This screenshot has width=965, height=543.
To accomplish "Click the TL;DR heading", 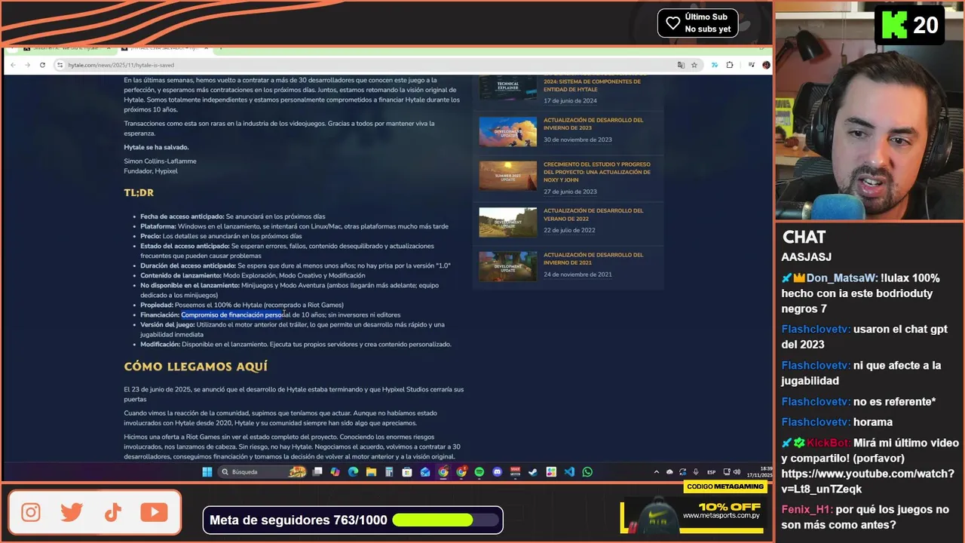I will pyautogui.click(x=139, y=192).
